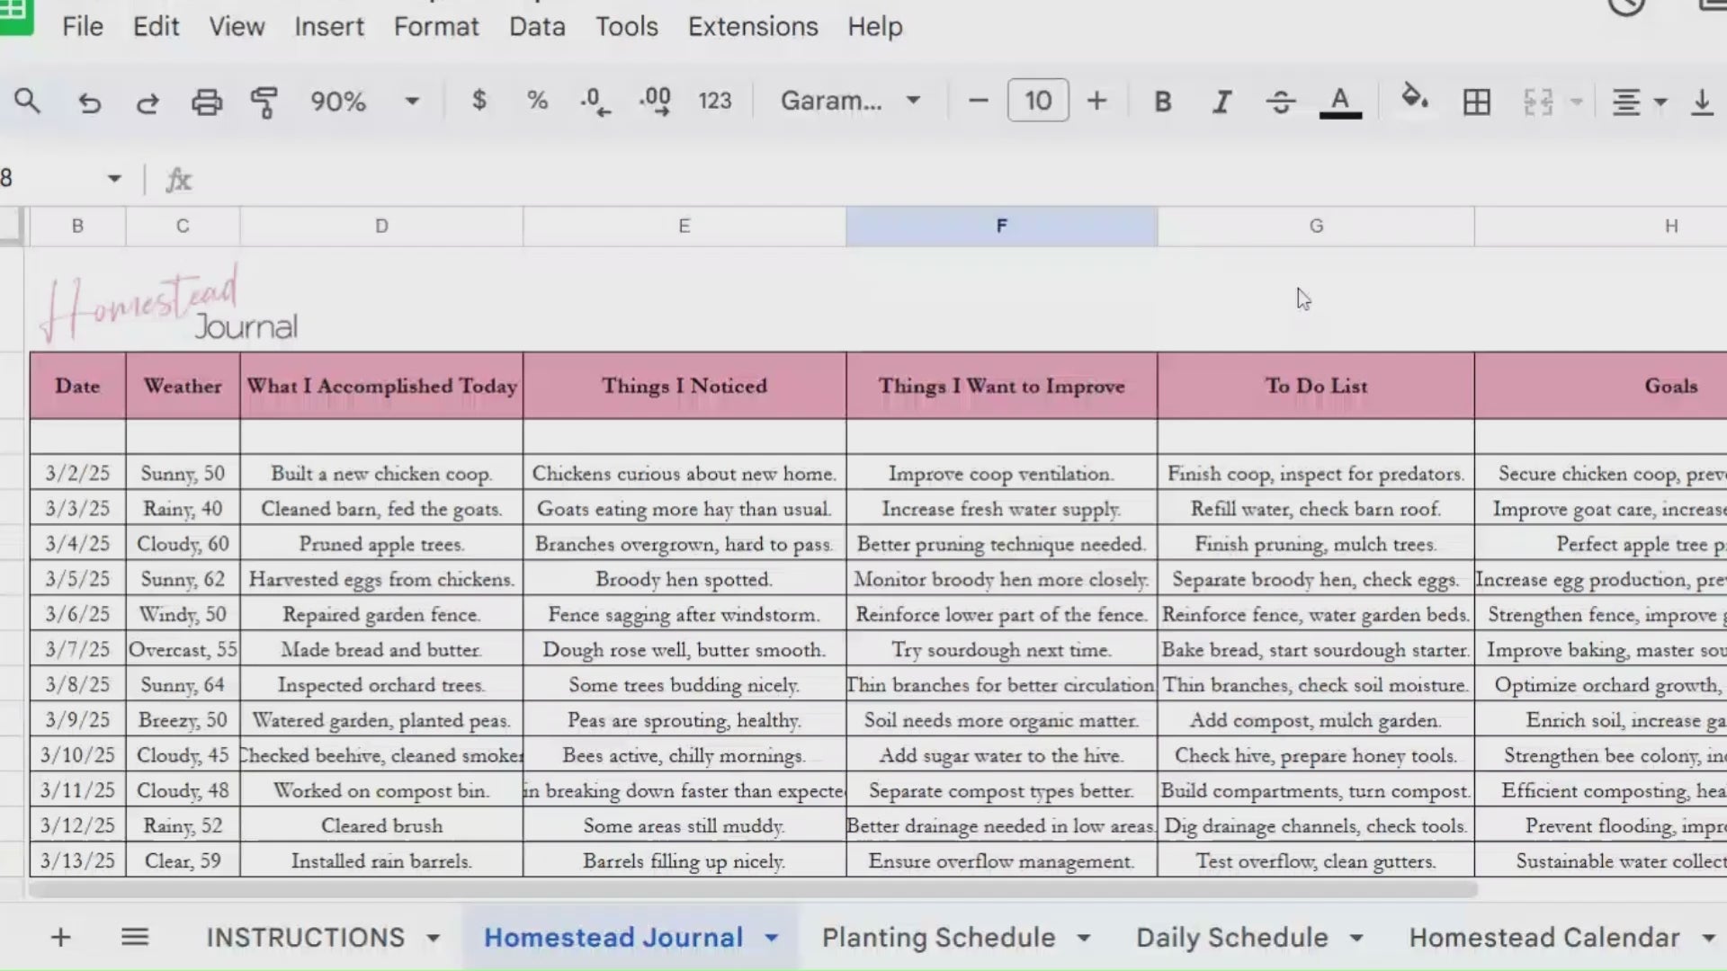This screenshot has height=971, width=1727.
Task: Toggle italic formatting
Action: point(1221,101)
